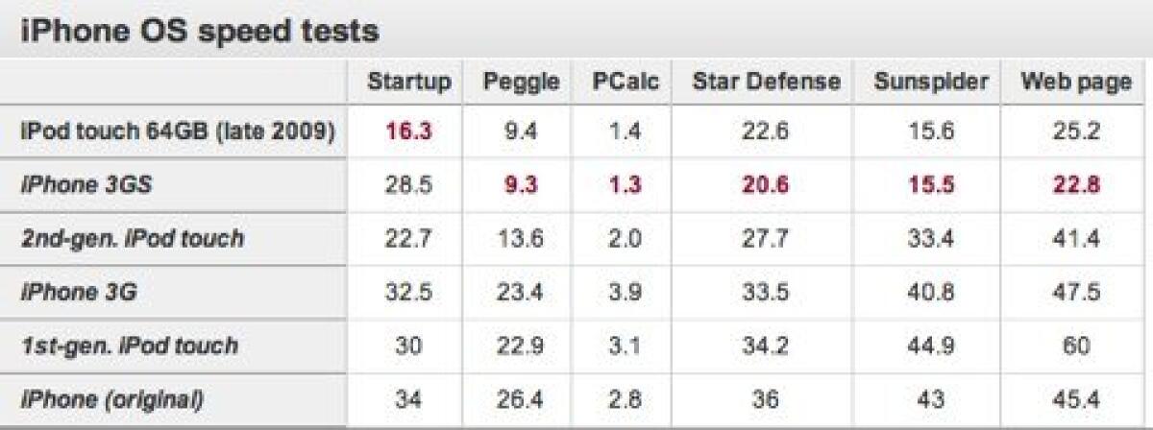Click the red 16.3 Startup value

(408, 132)
